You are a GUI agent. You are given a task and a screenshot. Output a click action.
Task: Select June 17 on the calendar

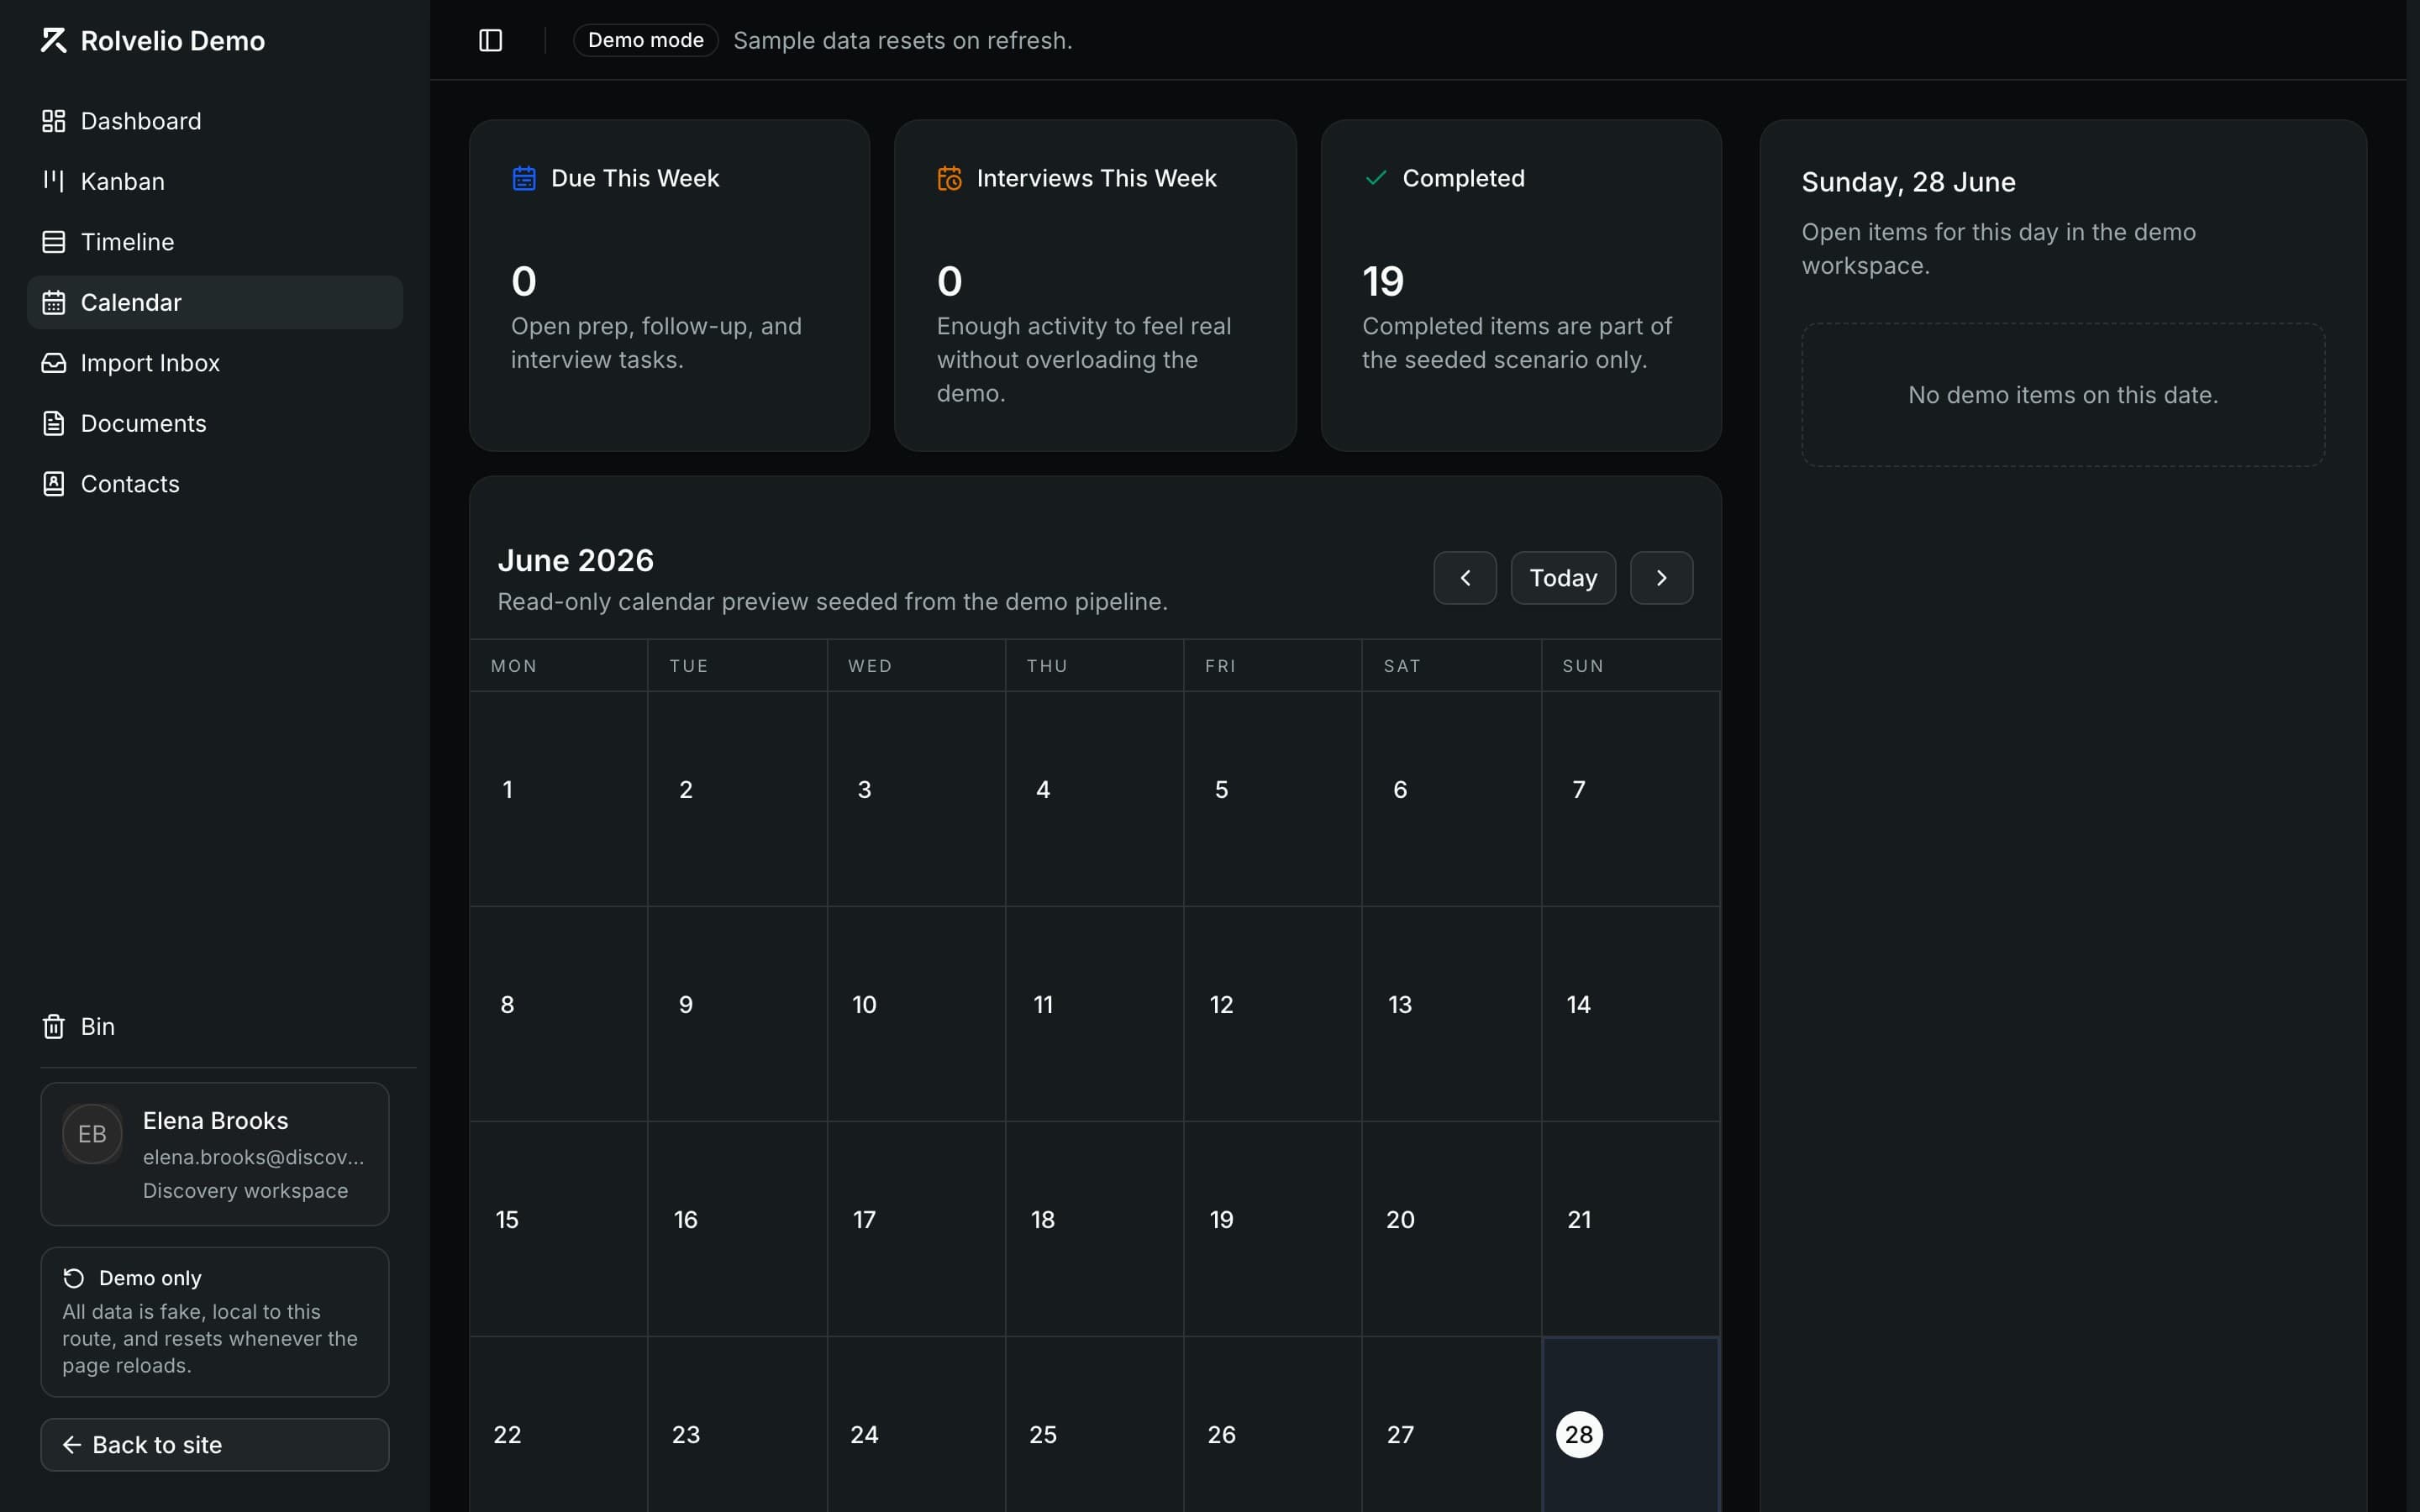(916, 1228)
